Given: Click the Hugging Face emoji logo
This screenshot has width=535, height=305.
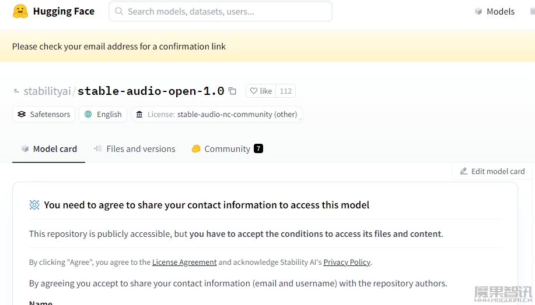Looking at the screenshot, I should (20, 11).
